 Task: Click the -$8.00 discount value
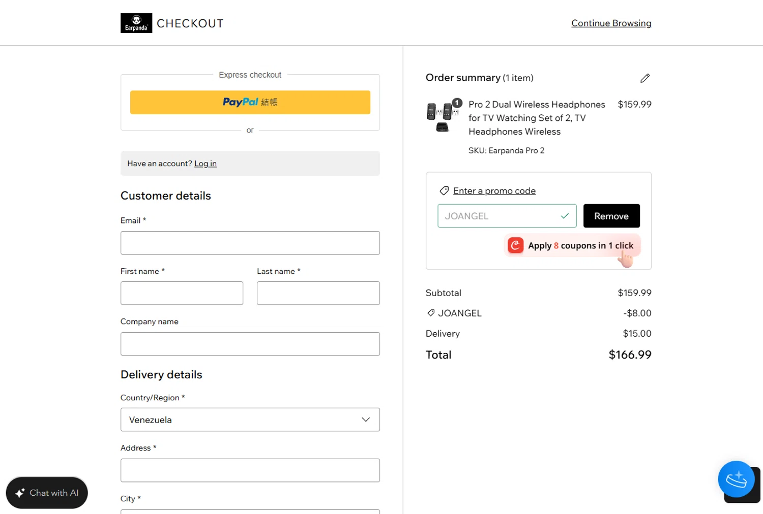(637, 313)
